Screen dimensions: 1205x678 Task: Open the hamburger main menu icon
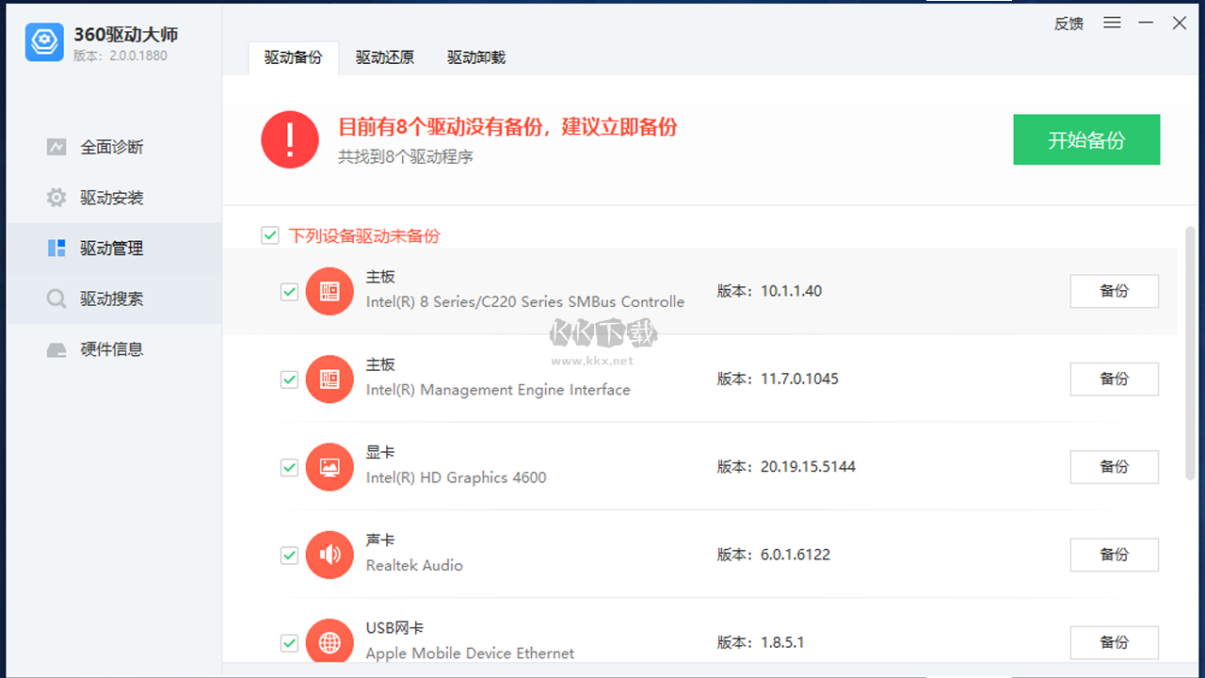click(1112, 23)
